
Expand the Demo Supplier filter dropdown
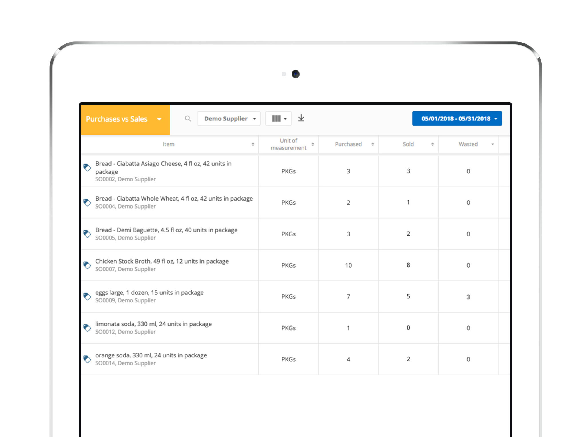coord(229,118)
